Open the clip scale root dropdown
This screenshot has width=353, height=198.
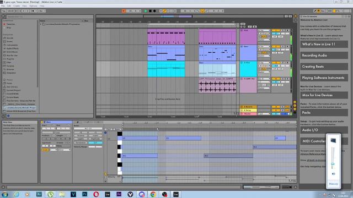[54, 150]
